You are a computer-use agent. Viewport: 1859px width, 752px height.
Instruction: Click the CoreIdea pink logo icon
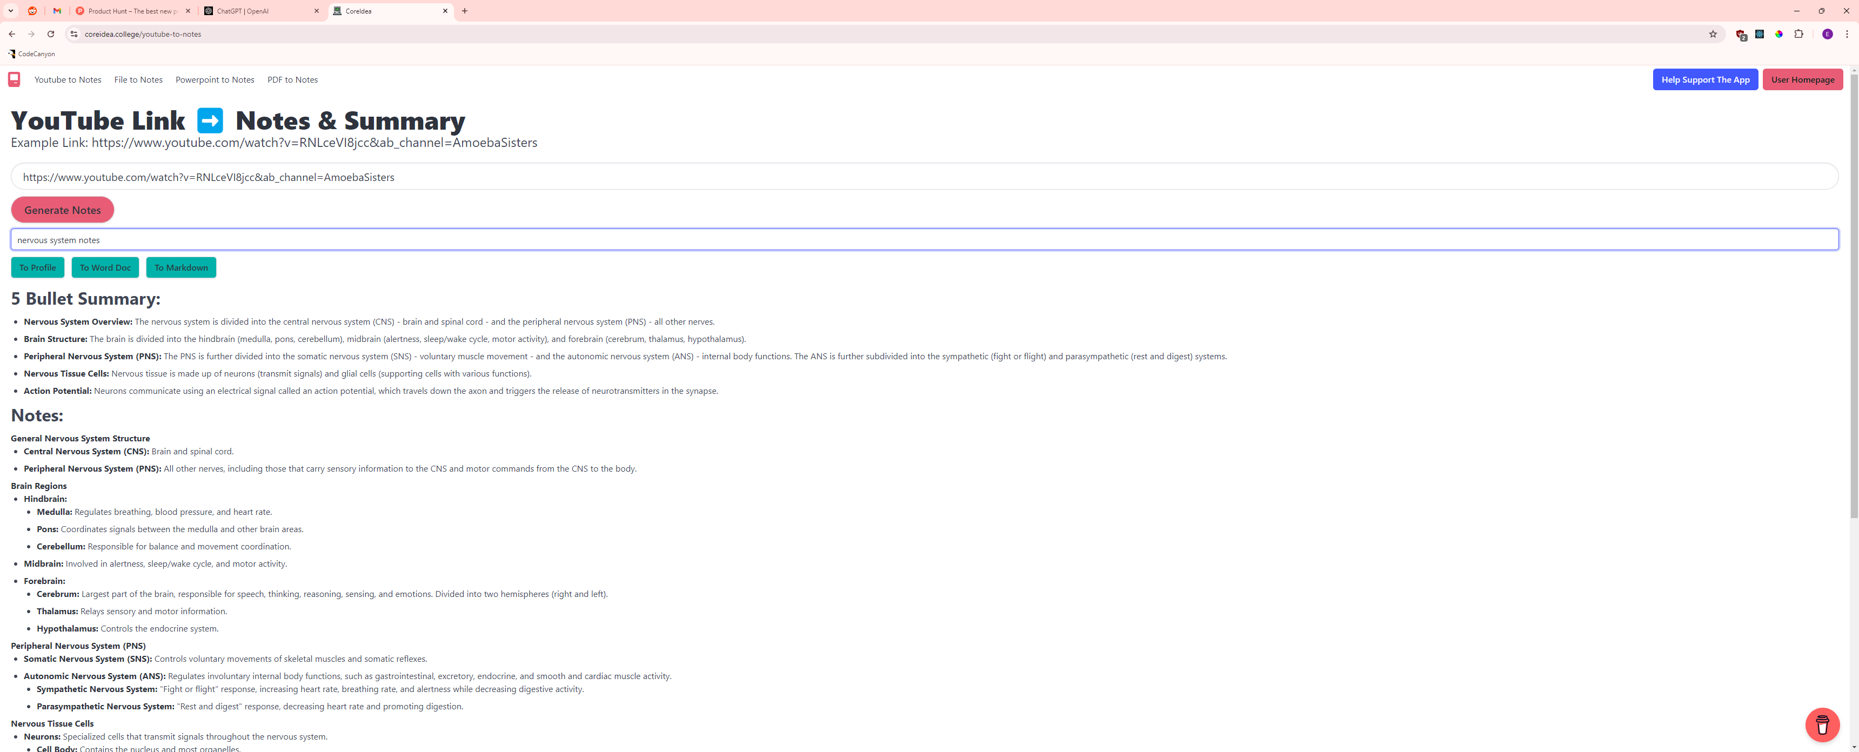pyautogui.click(x=14, y=79)
